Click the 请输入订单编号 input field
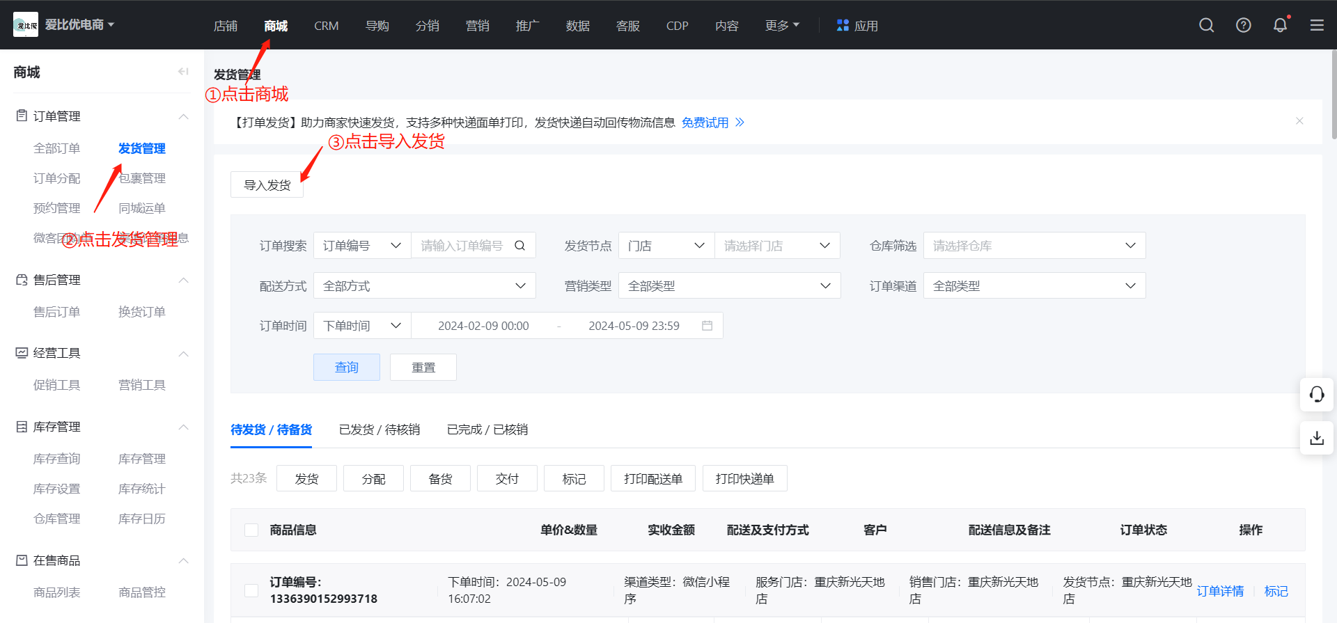1337x623 pixels. tap(462, 245)
